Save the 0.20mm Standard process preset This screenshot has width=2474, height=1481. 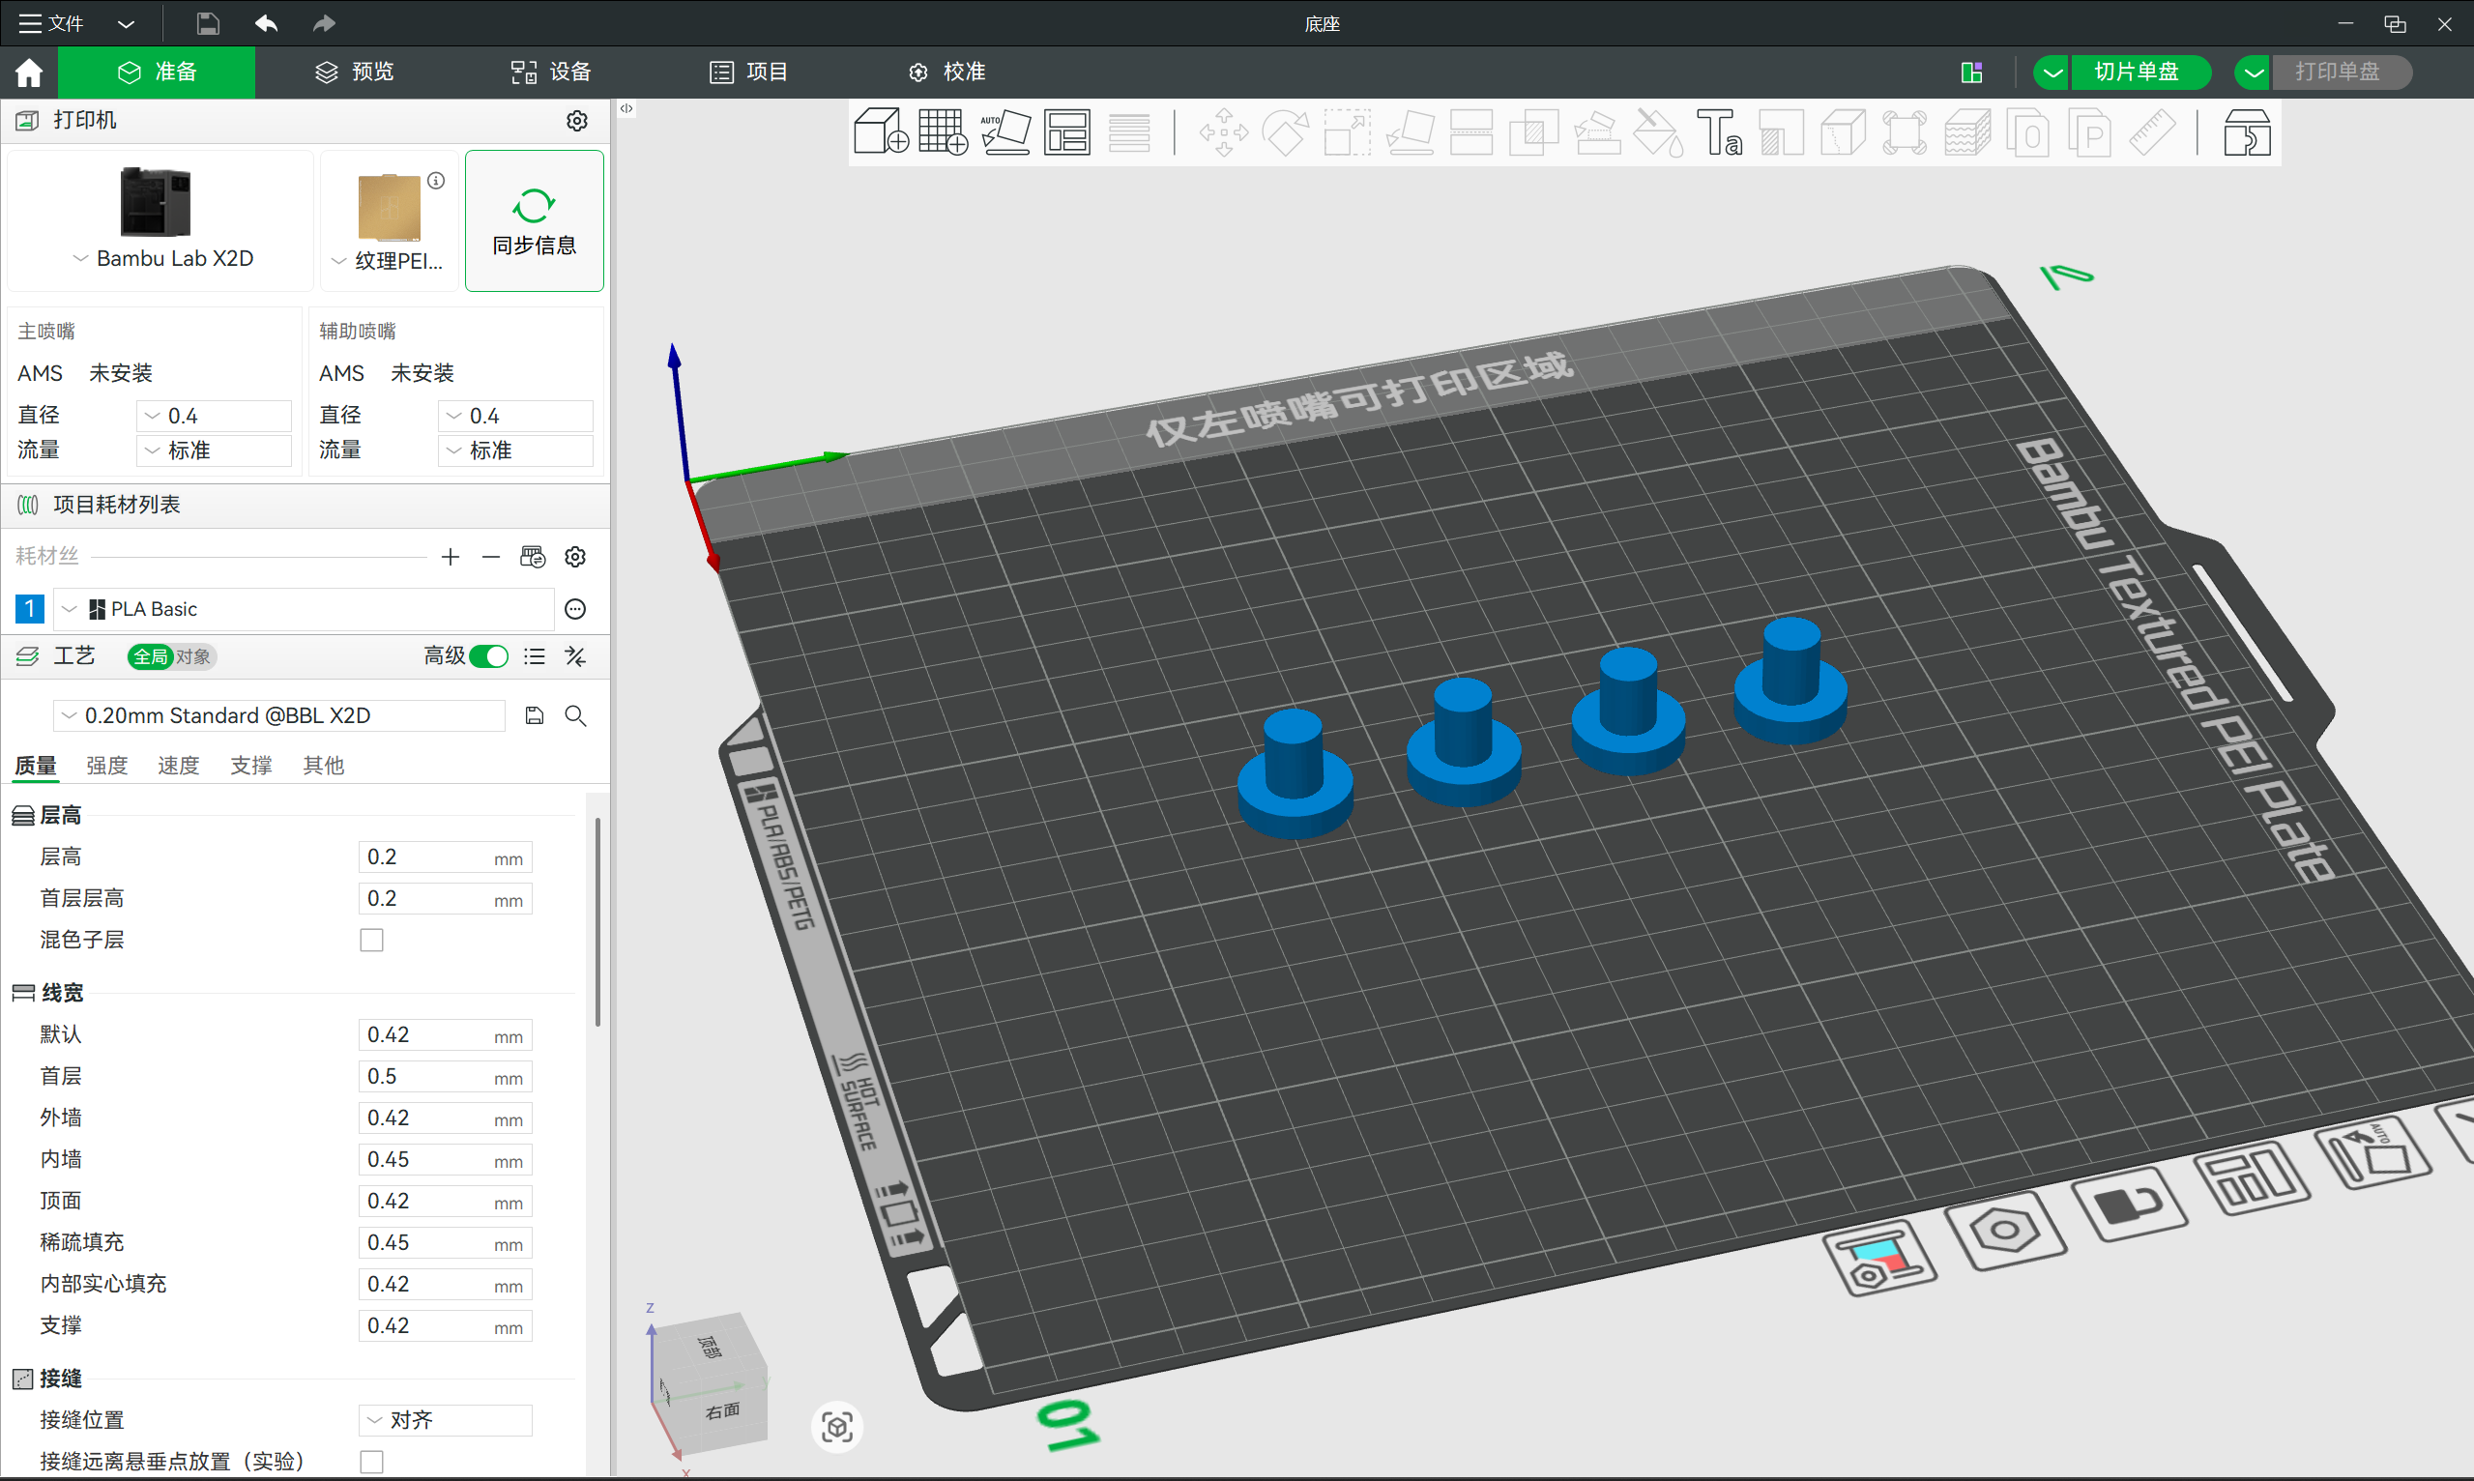(x=535, y=715)
